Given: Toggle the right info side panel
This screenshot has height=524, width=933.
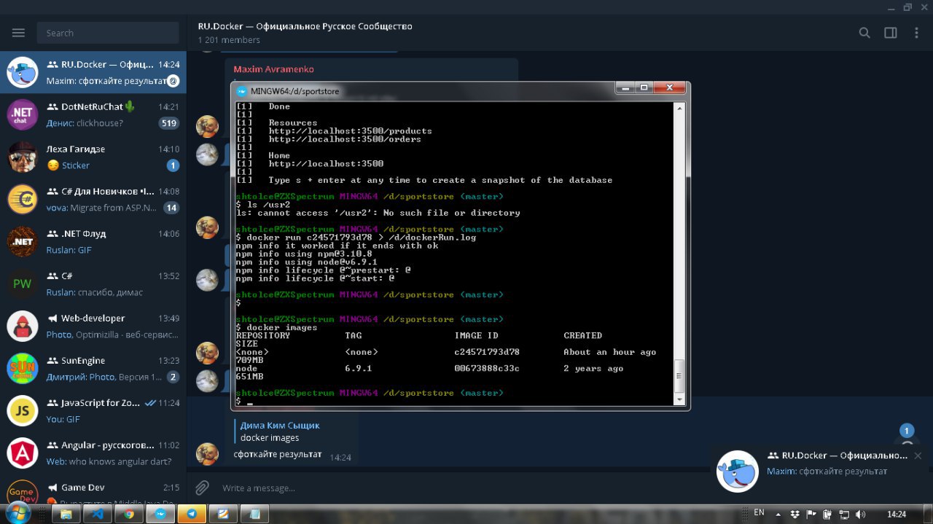Looking at the screenshot, I should click(x=891, y=33).
